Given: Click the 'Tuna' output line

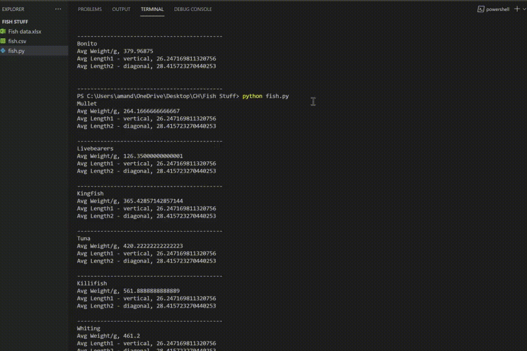Looking at the screenshot, I should pyautogui.click(x=84, y=238).
